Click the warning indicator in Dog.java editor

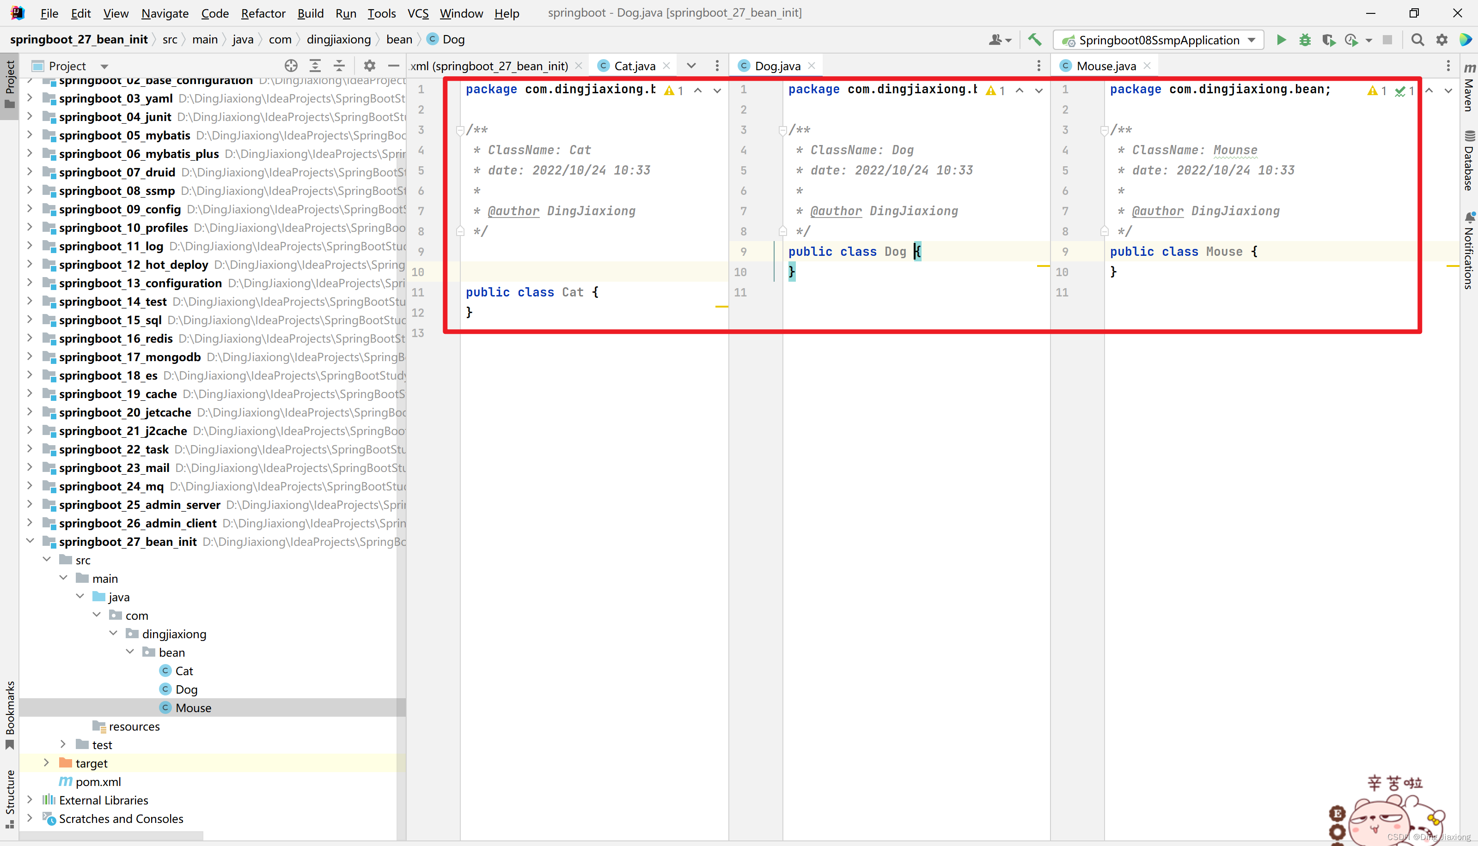click(996, 91)
